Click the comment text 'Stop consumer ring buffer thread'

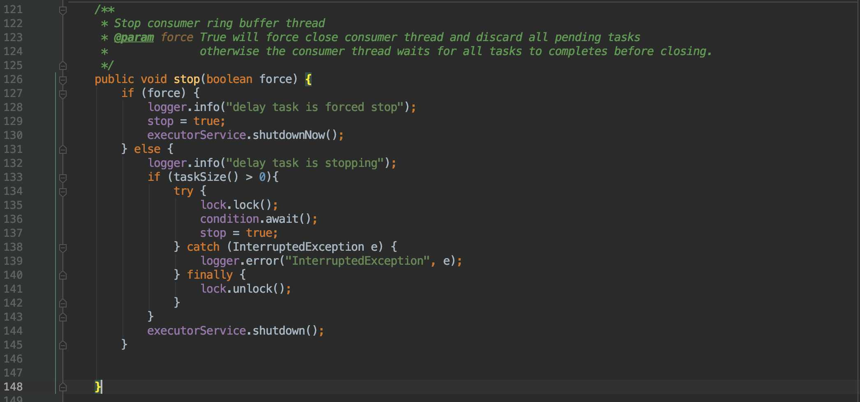pos(220,23)
